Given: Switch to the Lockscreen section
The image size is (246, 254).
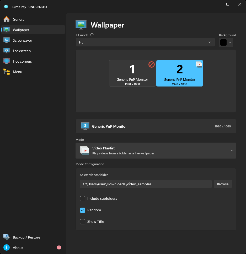Looking at the screenshot, I should point(33,51).
